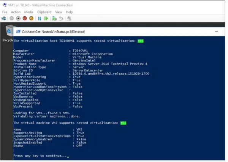
Task: Save the VM state with the orange icon
Action: pos(31,19)
